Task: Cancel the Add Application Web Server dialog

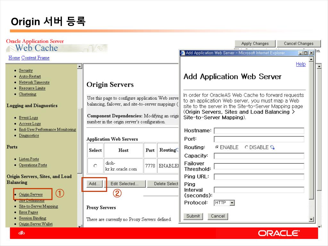Action: click(x=218, y=216)
